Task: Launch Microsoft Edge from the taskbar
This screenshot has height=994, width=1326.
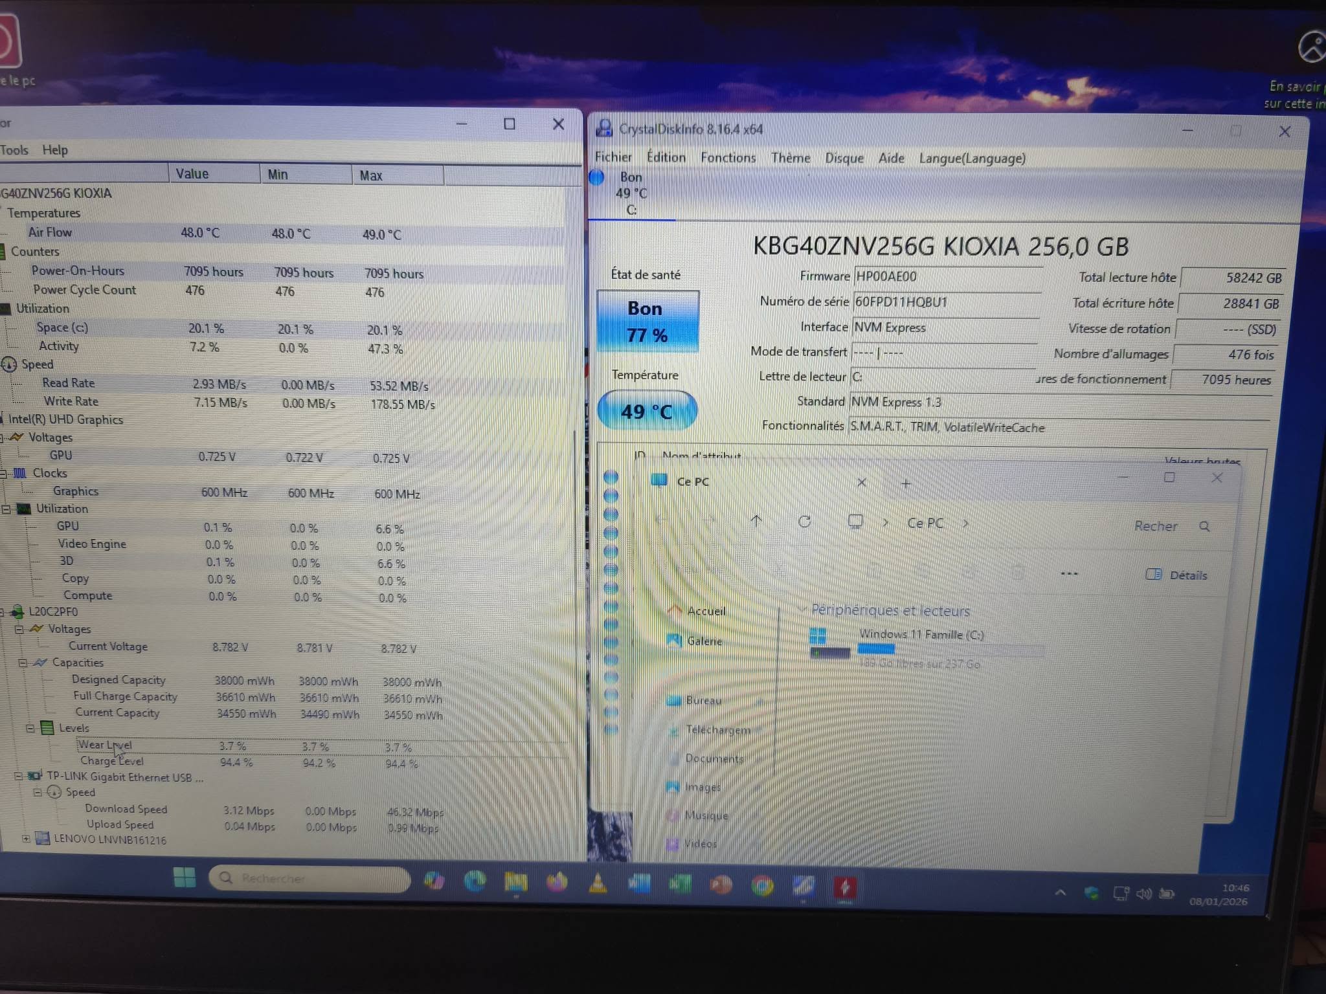Action: [x=475, y=881]
